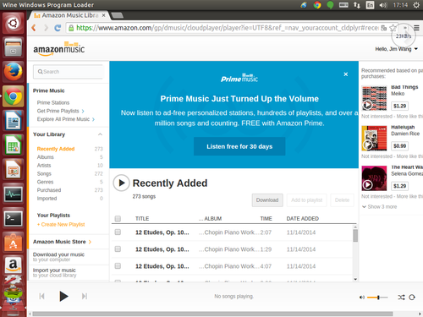The image size is (423, 317).
Task: Toggle shuffle mode in player bar
Action: coord(401,298)
